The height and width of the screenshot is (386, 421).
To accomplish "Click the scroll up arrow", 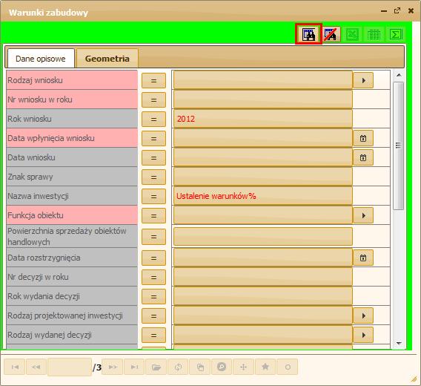I will point(399,75).
